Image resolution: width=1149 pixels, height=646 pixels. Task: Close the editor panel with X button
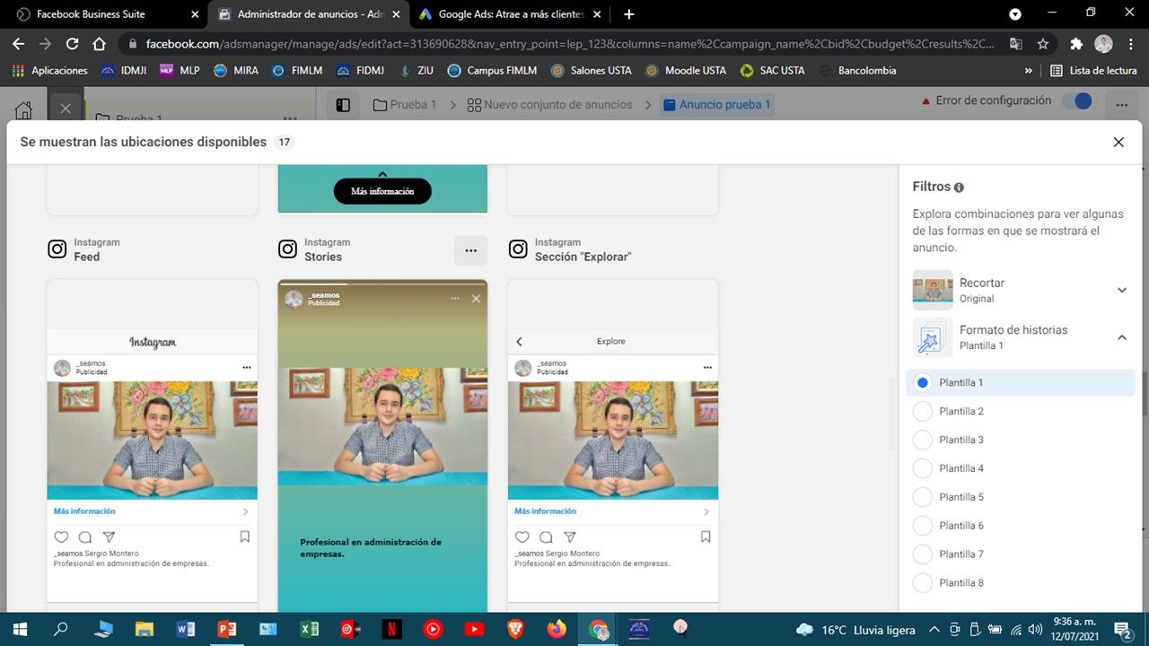click(x=66, y=109)
